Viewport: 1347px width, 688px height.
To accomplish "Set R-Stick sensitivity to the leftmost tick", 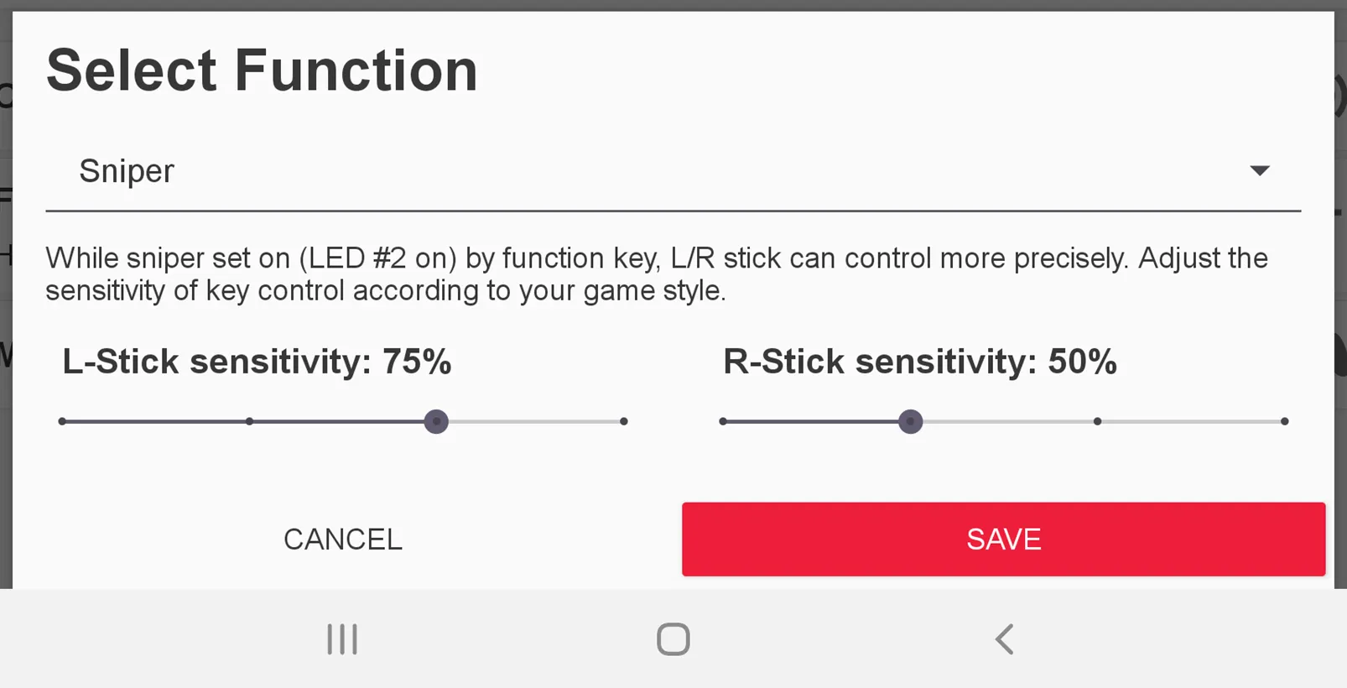I will click(723, 421).
